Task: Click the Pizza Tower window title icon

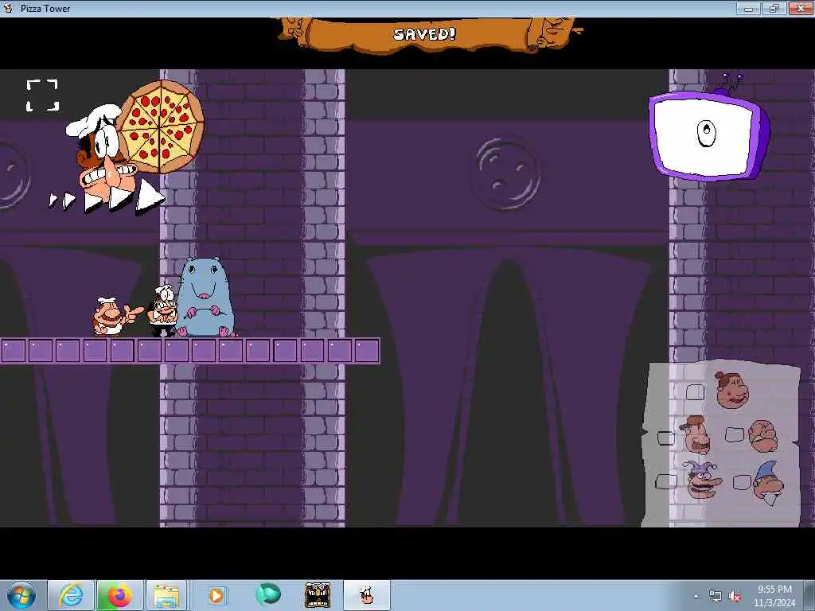Action: coord(8,8)
